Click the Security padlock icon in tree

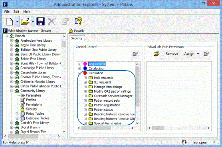coord(22,109)
